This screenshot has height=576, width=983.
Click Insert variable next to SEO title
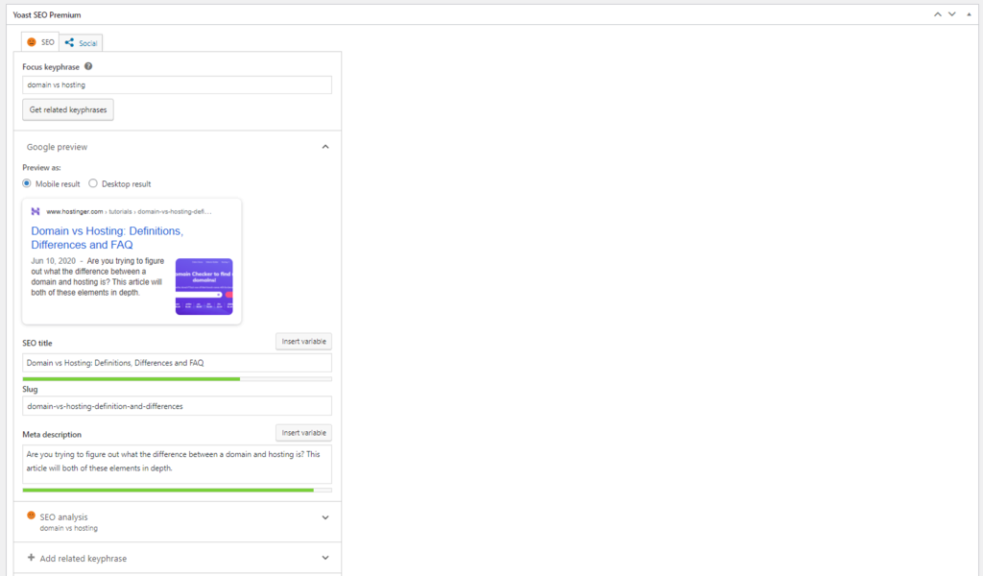[303, 341]
